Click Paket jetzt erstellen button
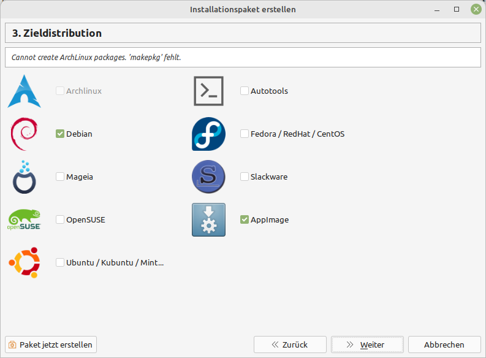This screenshot has height=358, width=486. point(51,345)
